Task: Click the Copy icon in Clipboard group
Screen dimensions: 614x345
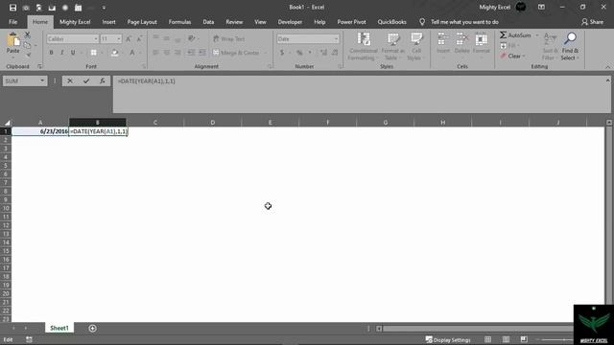Action: pos(28,45)
